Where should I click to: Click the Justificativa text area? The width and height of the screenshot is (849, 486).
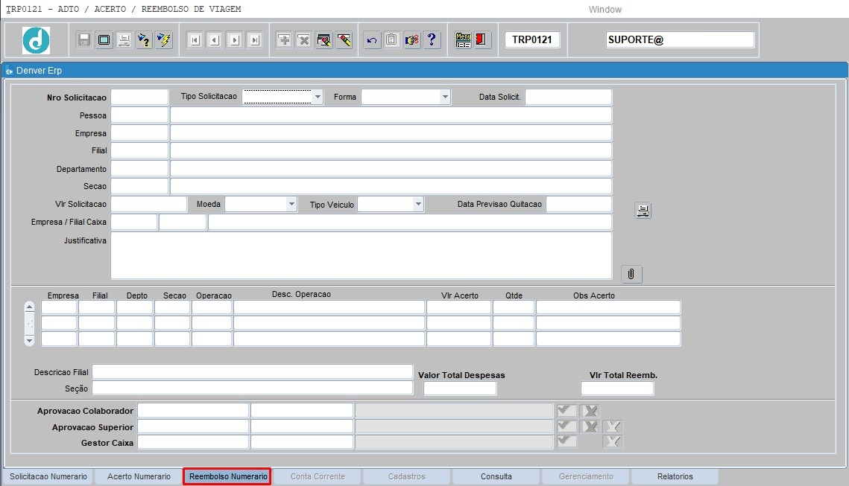(x=361, y=255)
